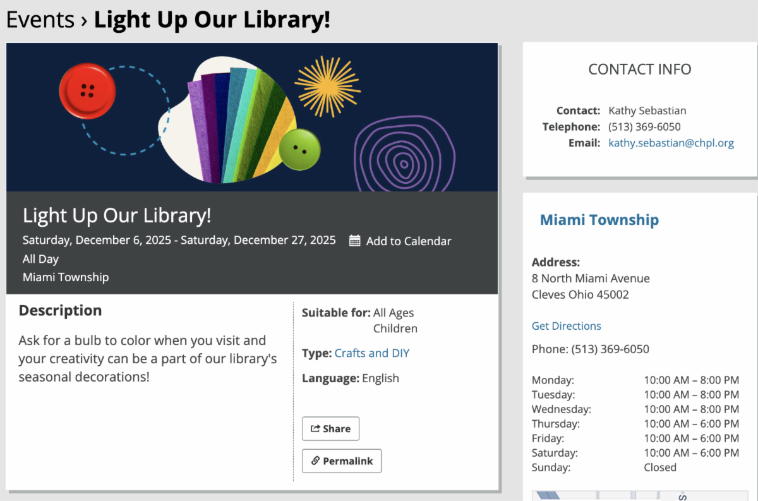
Task: Go to Events in breadcrumb
Action: pyautogui.click(x=40, y=20)
